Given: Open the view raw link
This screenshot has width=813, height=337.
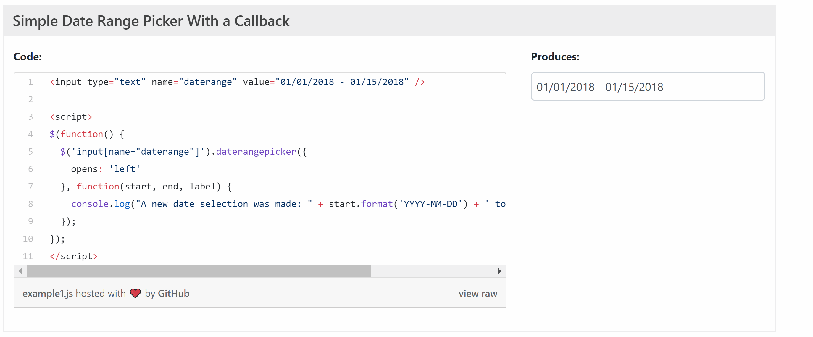Looking at the screenshot, I should pyautogui.click(x=478, y=294).
